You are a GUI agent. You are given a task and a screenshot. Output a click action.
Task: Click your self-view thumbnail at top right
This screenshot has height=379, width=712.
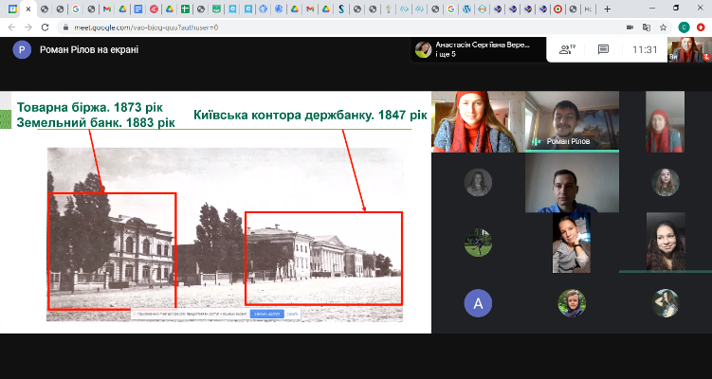tap(689, 49)
